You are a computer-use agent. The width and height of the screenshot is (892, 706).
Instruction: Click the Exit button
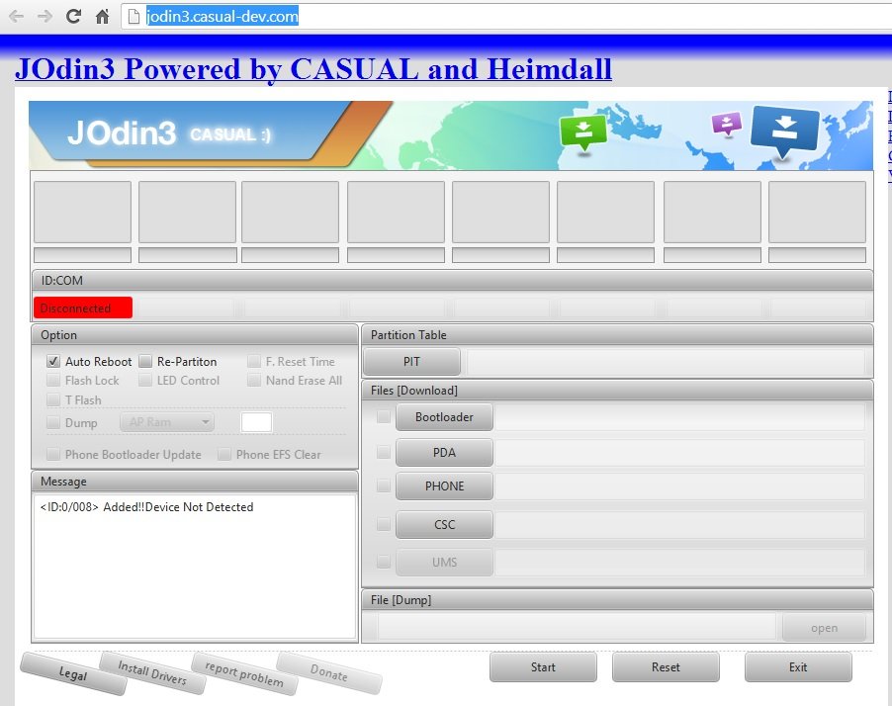[x=798, y=667]
